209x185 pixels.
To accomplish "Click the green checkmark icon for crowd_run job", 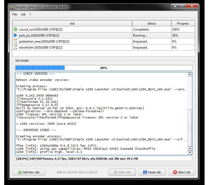I will pos(15,29).
